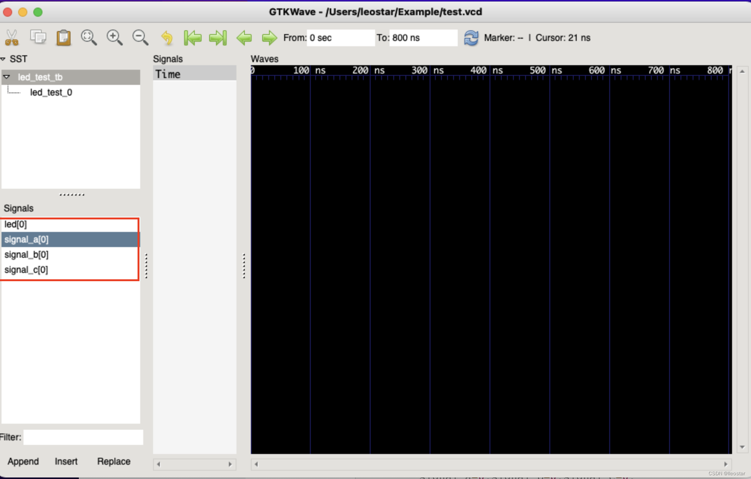Screen dimensions: 751x479
Task: Click the Marker readout in the toolbar
Action: tap(504, 38)
